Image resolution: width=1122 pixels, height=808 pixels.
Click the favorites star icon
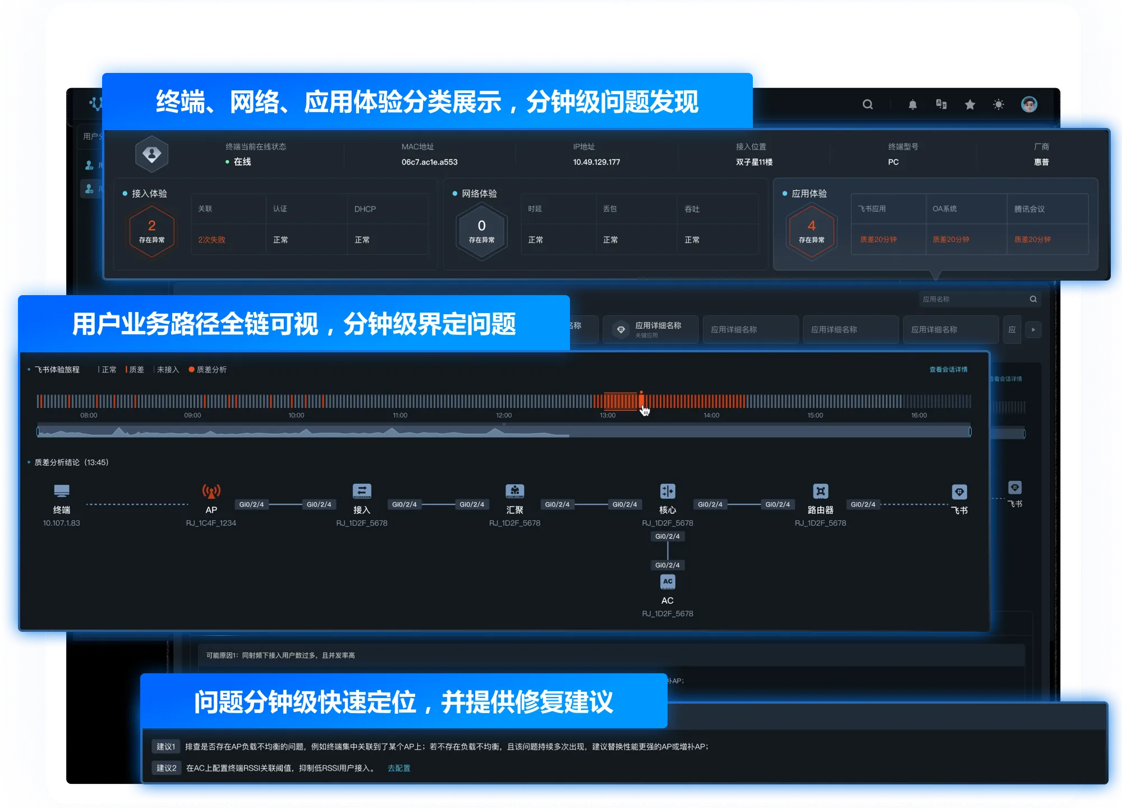pos(970,104)
